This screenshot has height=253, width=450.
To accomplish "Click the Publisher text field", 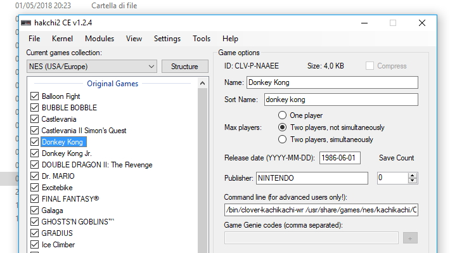I will 312,178.
